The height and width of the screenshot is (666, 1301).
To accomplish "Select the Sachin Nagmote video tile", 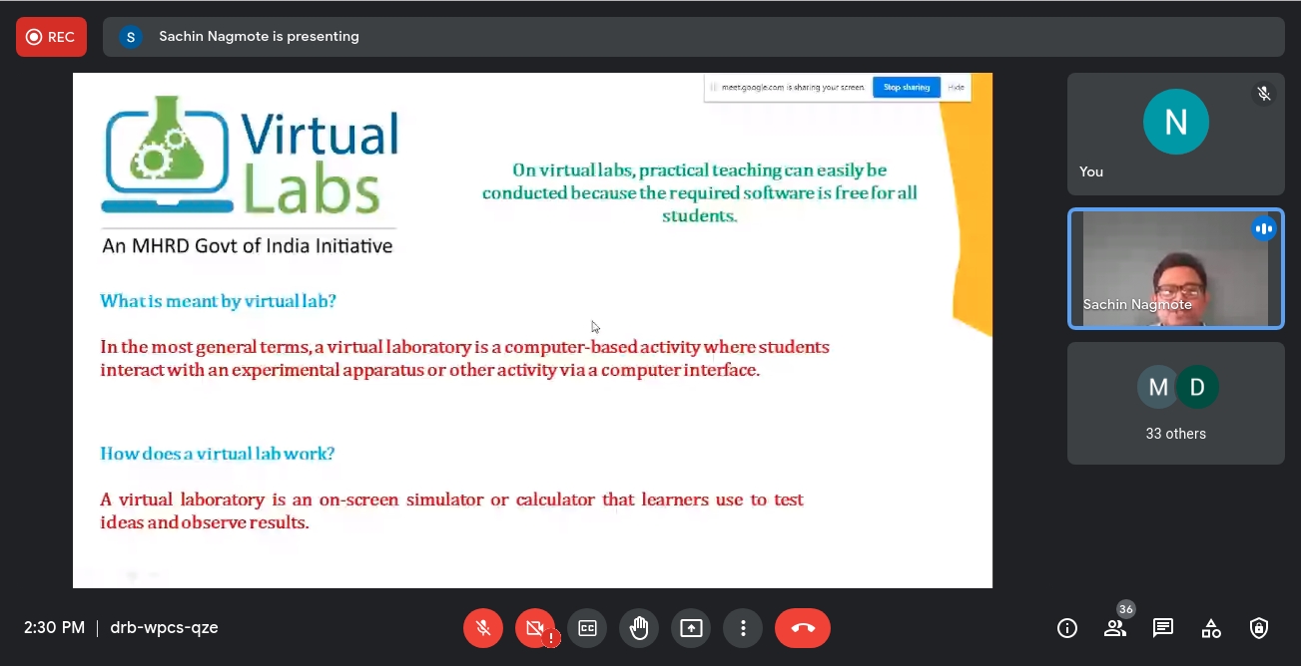I will (1176, 268).
